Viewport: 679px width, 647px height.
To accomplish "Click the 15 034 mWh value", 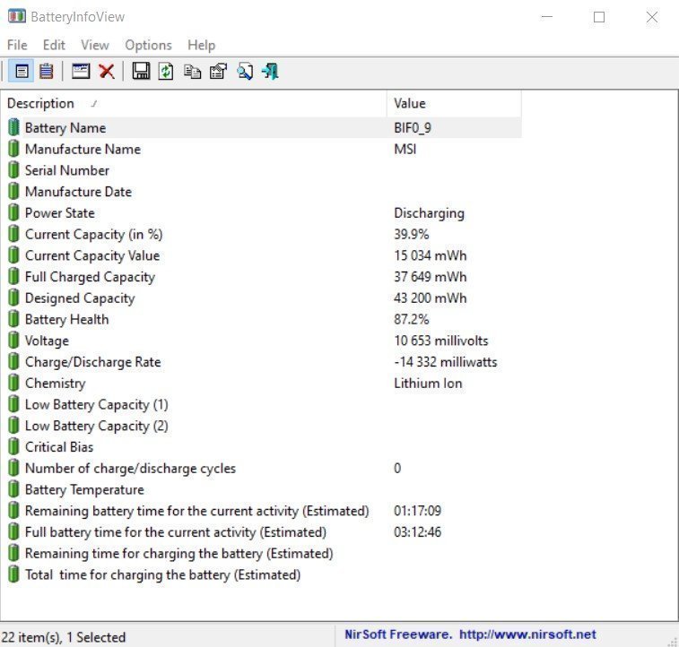I will click(x=430, y=255).
